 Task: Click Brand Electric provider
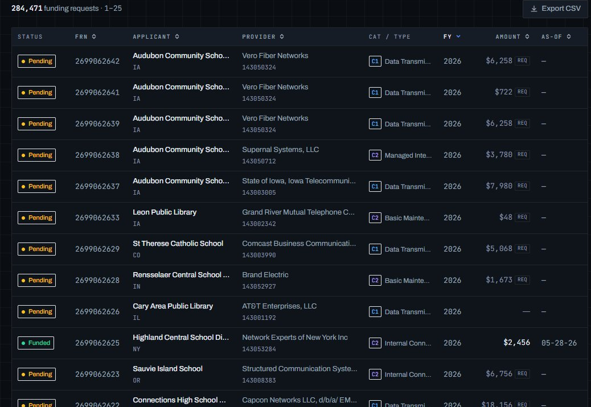click(265, 275)
